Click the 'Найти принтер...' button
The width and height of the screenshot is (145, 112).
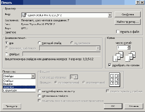point(128,22)
